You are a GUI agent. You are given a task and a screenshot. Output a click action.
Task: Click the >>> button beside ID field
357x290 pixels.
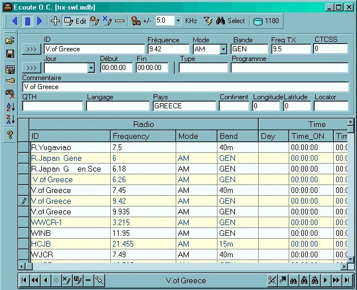click(32, 49)
